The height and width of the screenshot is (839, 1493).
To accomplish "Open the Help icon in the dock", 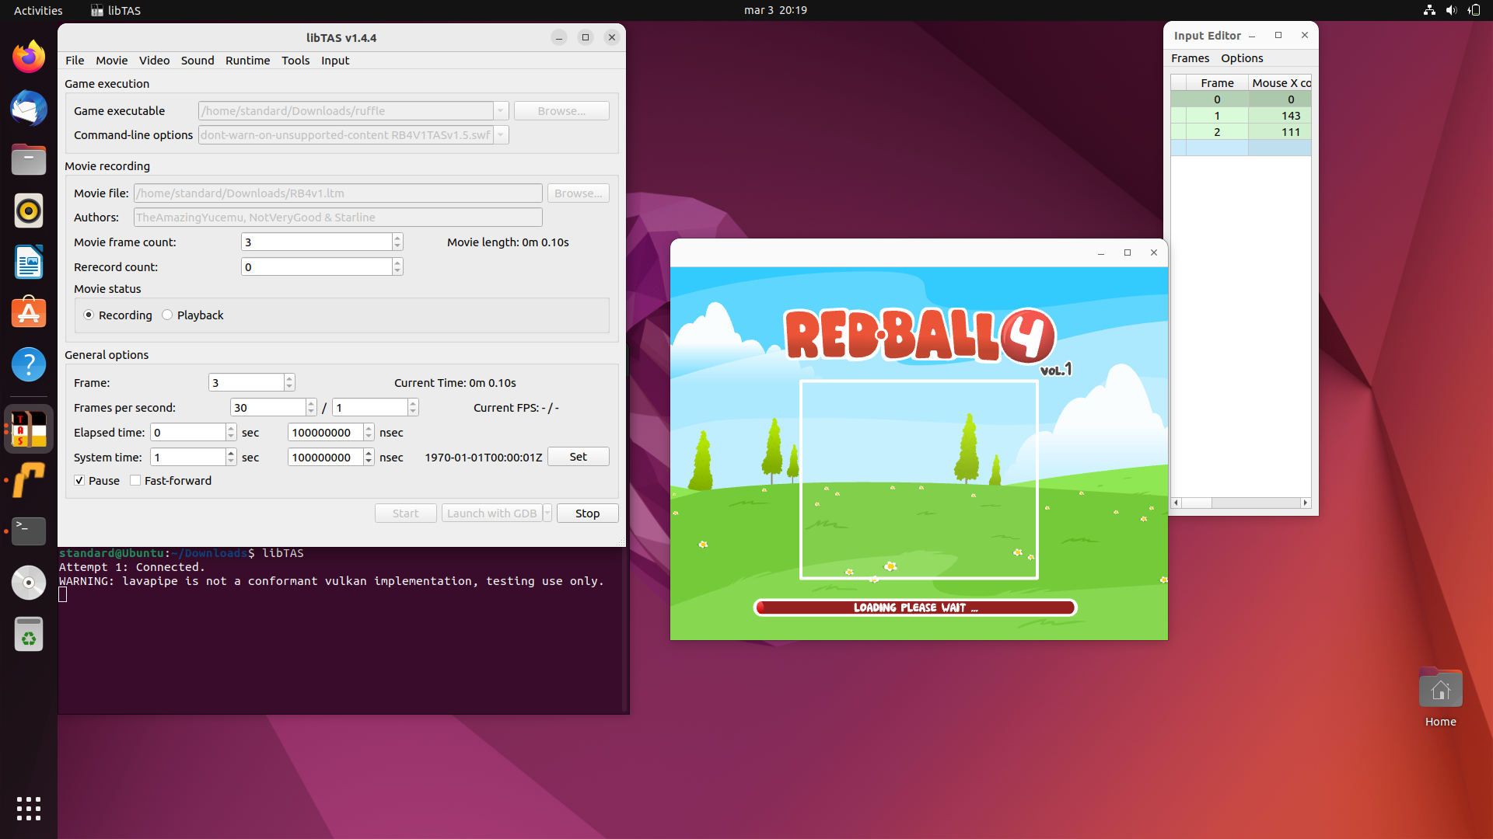I will tap(29, 364).
